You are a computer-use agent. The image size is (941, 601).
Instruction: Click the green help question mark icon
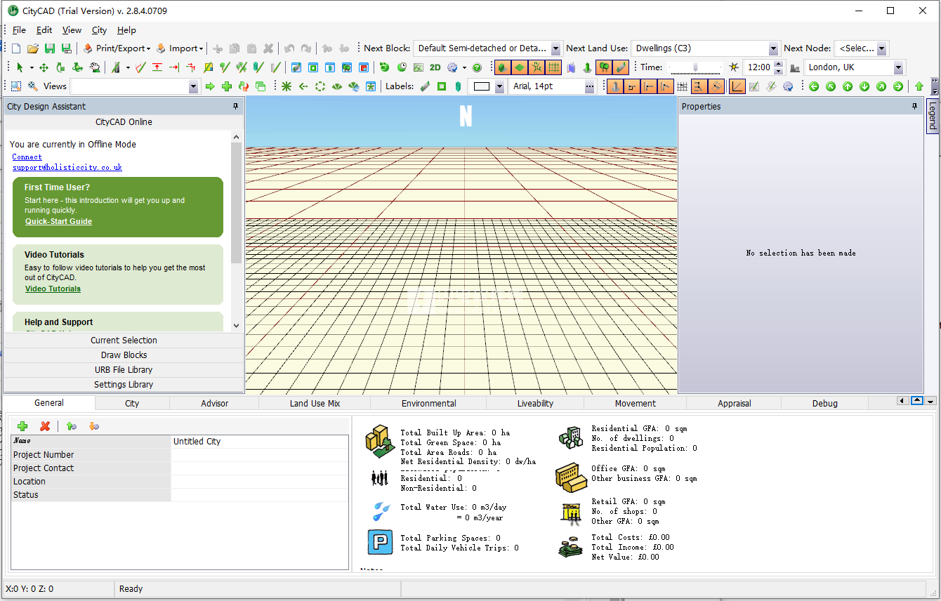pos(478,67)
